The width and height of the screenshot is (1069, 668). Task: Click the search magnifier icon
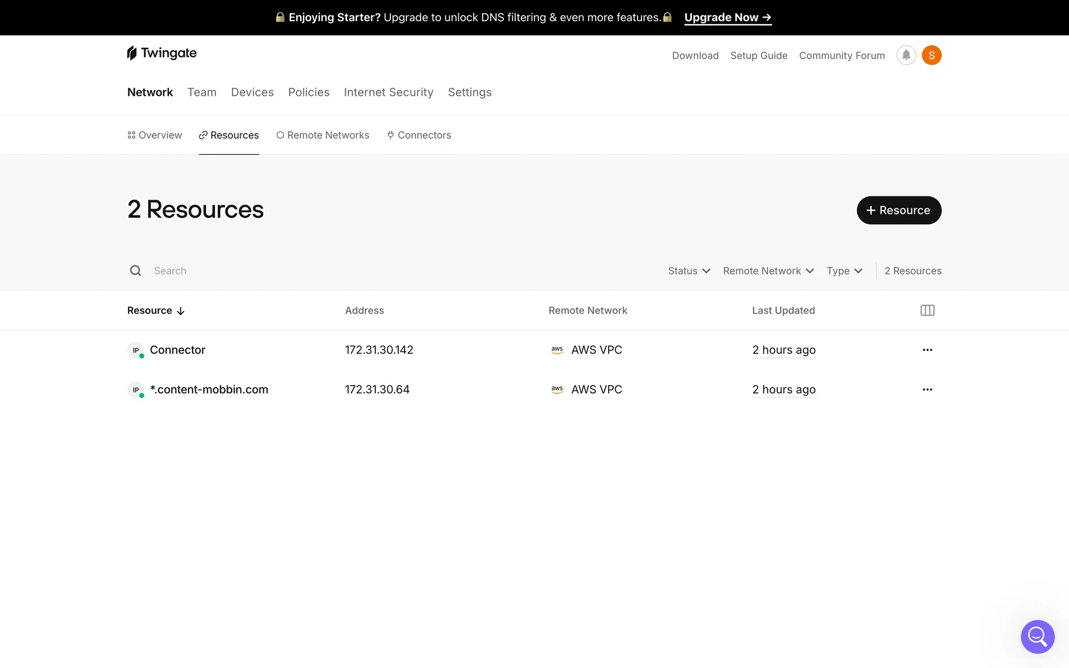135,271
